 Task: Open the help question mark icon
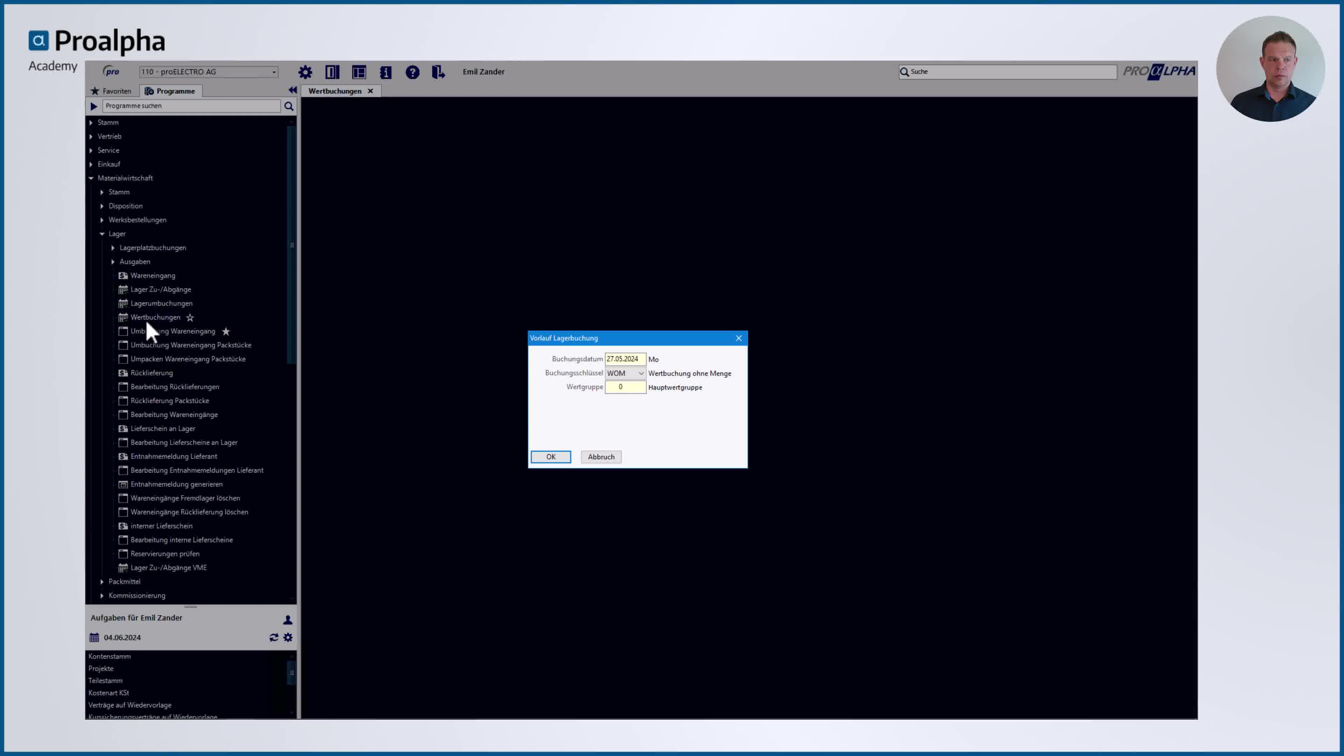tap(412, 72)
